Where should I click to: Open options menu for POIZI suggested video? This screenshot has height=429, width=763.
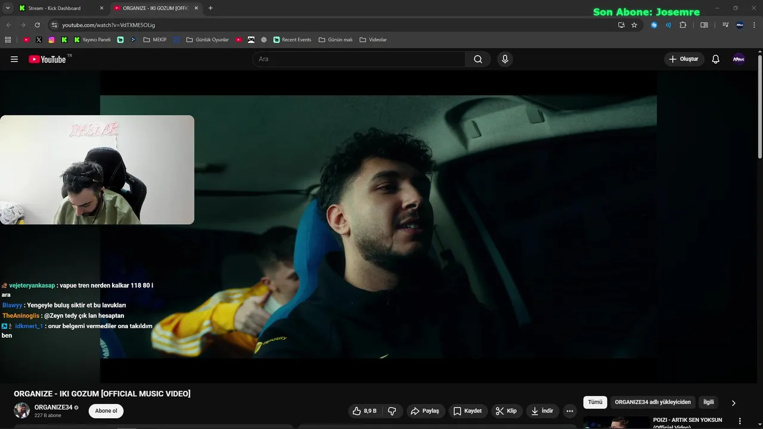(x=740, y=421)
